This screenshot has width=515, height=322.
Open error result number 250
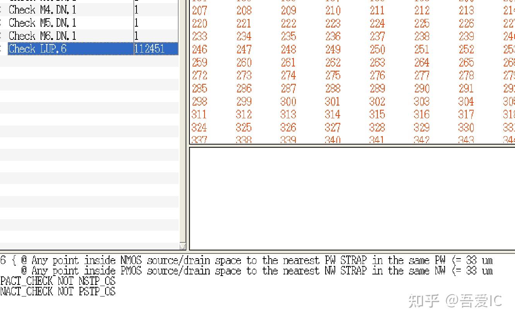pos(377,50)
